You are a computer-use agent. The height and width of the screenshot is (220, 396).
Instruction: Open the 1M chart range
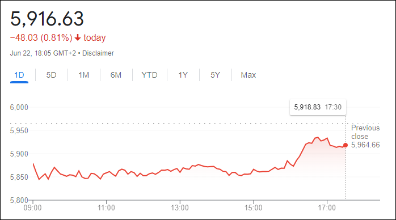(x=83, y=75)
